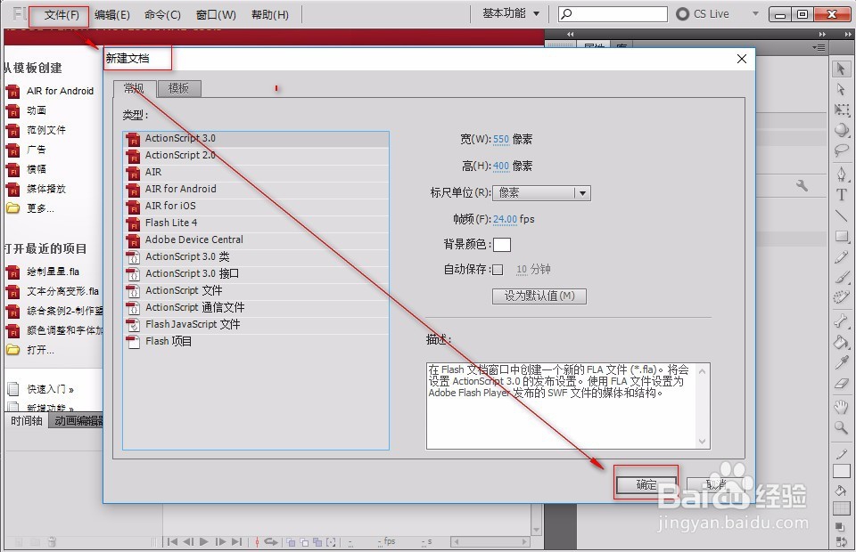Select the Deco tool
Screen dimensions: 856x552
[x=841, y=297]
